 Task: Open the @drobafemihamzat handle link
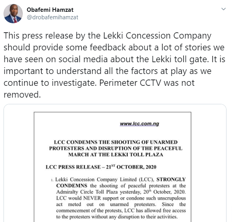52,17
